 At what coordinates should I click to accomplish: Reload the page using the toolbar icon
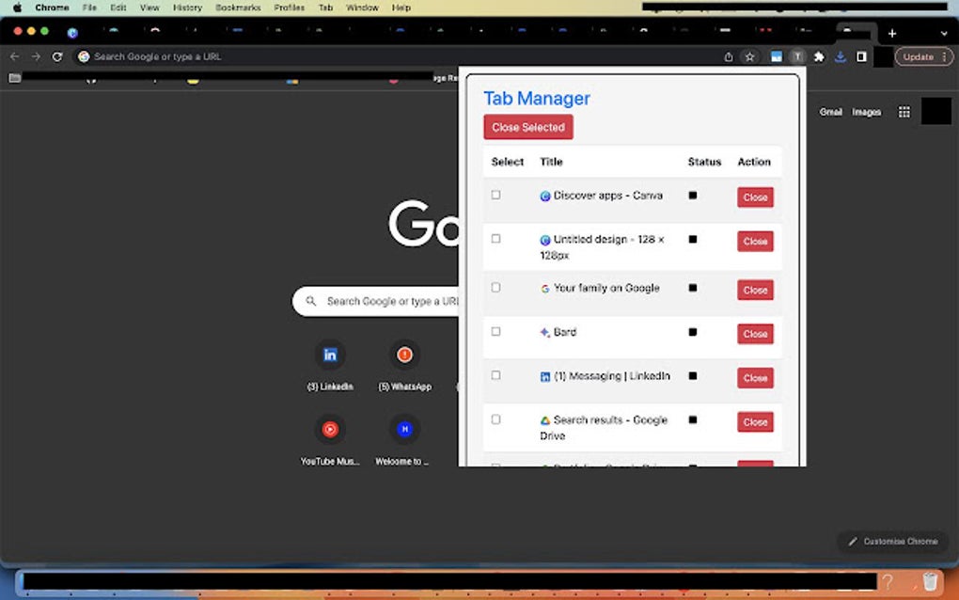pyautogui.click(x=59, y=56)
